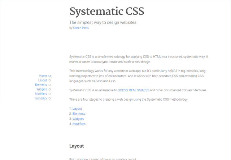The height and width of the screenshot is (160, 231).
Task: Open Widgets from the side navigation
Action: (42, 89)
